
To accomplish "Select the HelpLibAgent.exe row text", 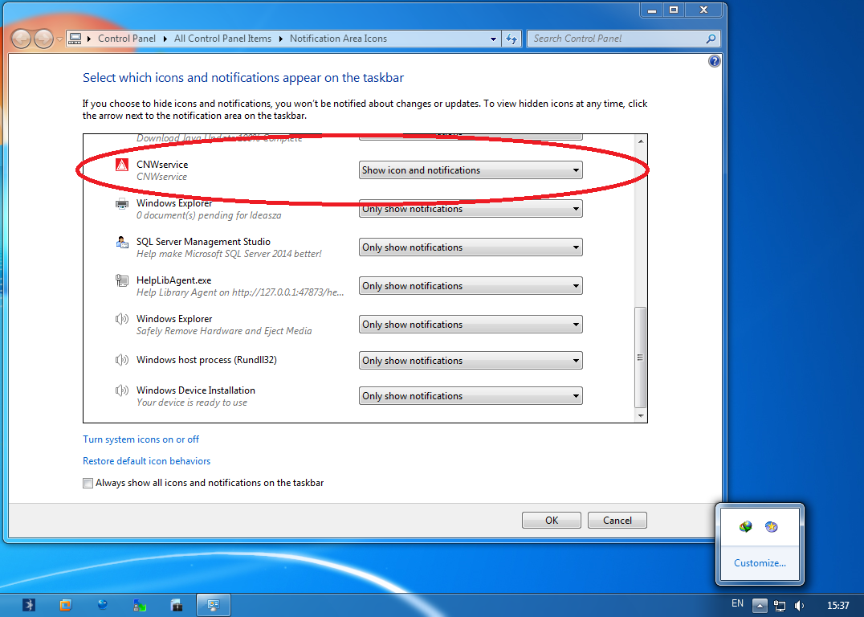I will (x=174, y=280).
